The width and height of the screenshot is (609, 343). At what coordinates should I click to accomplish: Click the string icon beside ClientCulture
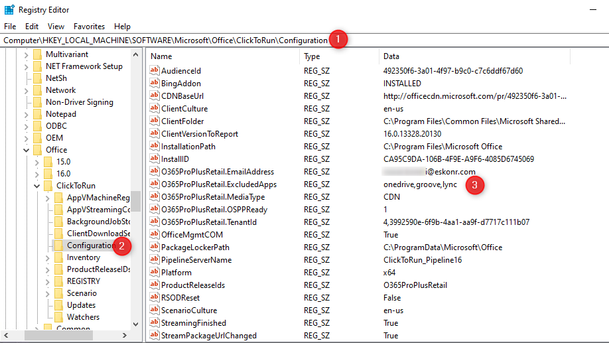(154, 108)
